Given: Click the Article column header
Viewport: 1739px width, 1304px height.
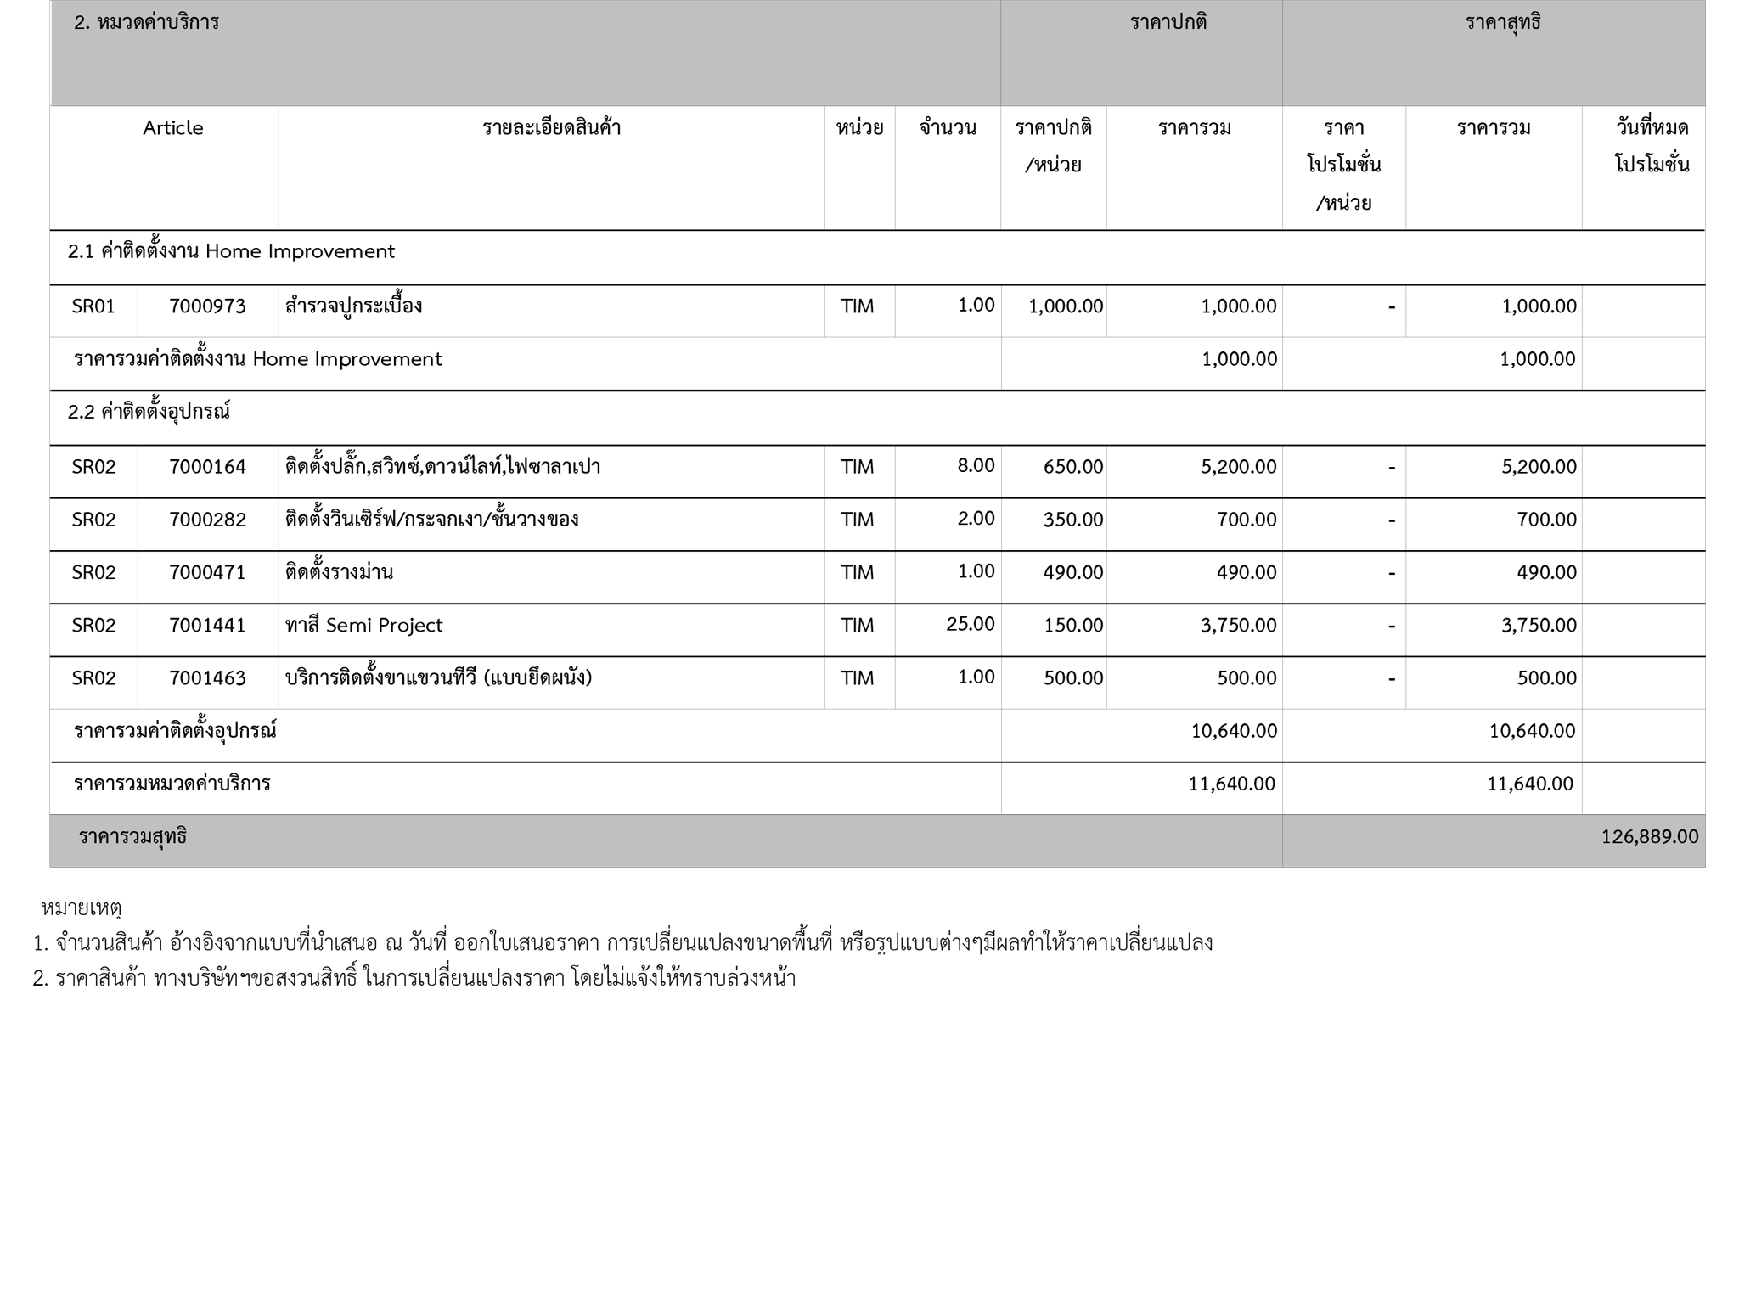Looking at the screenshot, I should (172, 128).
